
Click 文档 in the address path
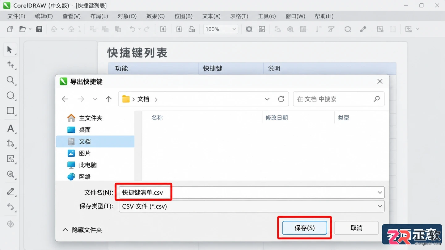point(143,99)
